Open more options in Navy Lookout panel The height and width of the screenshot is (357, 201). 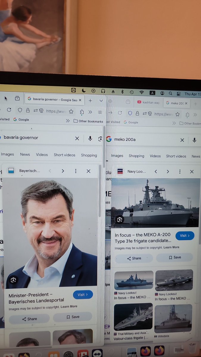pyautogui.click(x=180, y=172)
